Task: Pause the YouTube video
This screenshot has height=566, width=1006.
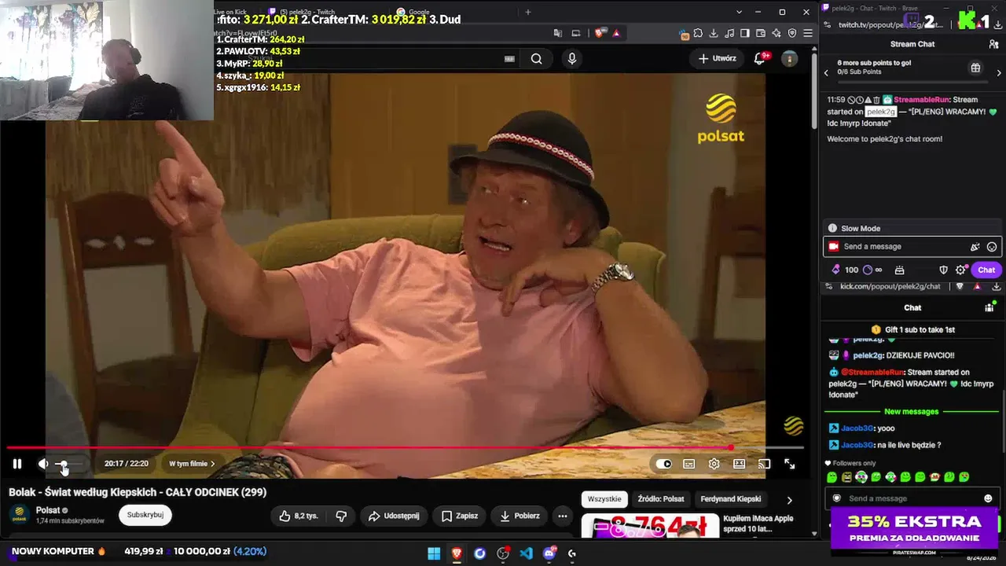Action: 17,464
